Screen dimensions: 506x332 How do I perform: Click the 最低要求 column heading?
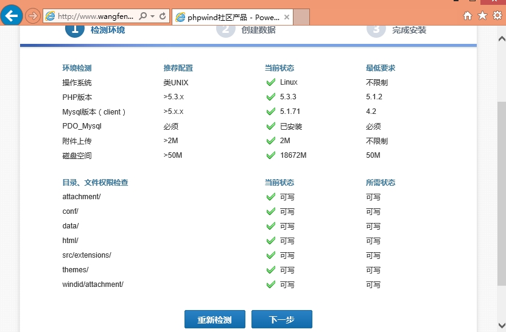381,68
